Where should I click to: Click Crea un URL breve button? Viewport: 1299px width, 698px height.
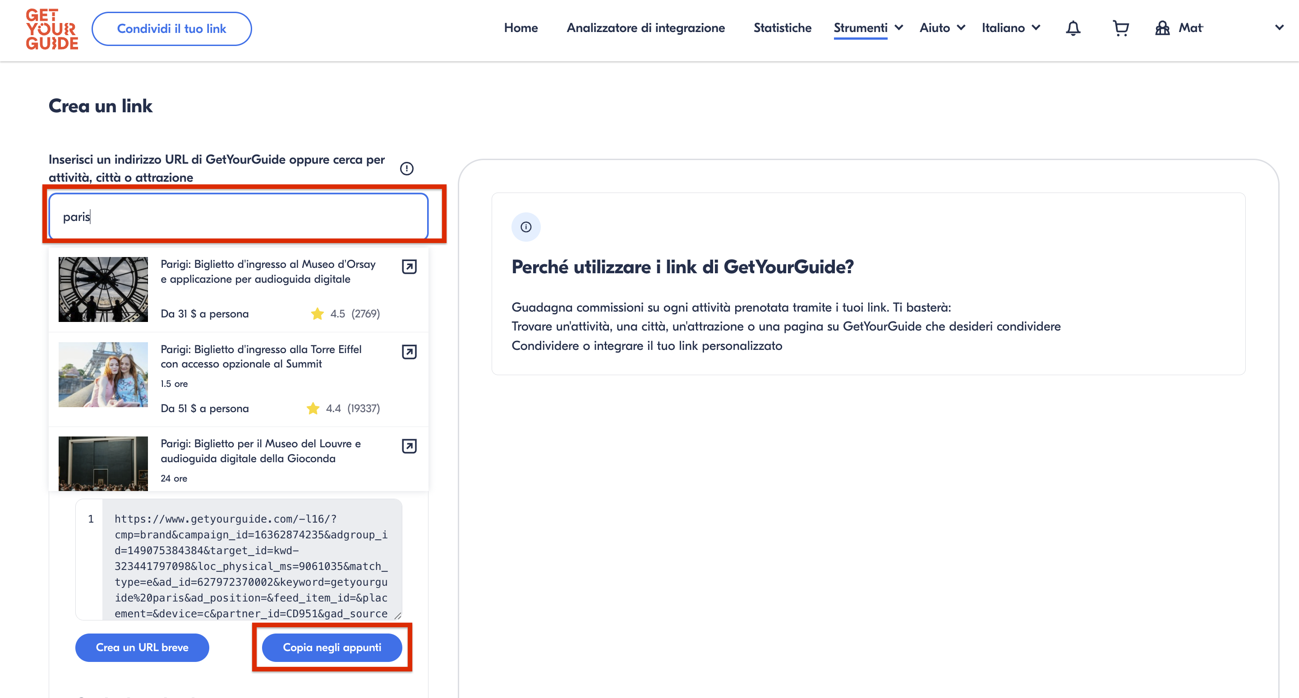point(142,647)
